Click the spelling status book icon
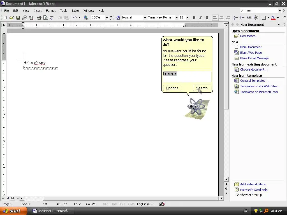 click(162, 204)
